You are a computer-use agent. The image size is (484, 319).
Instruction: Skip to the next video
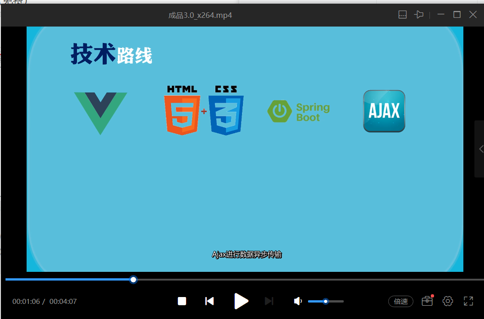tap(269, 301)
